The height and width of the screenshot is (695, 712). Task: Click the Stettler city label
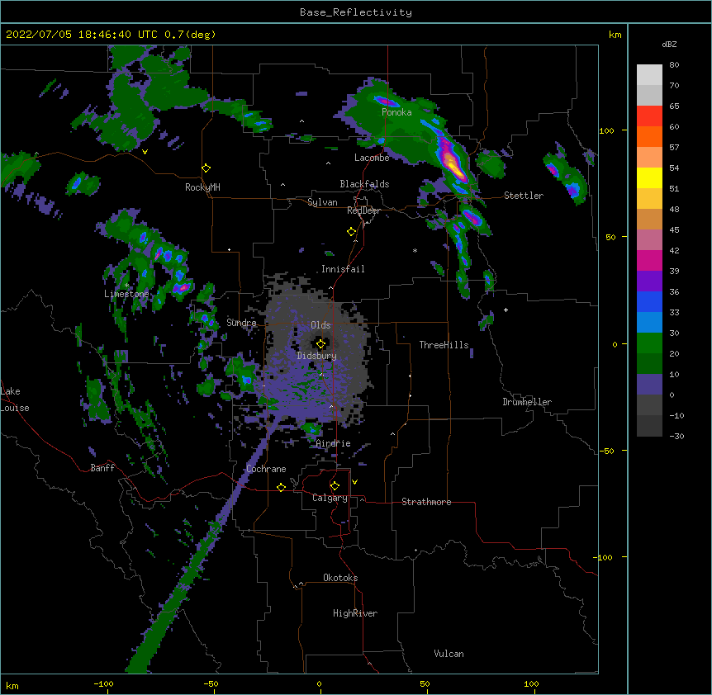[524, 196]
